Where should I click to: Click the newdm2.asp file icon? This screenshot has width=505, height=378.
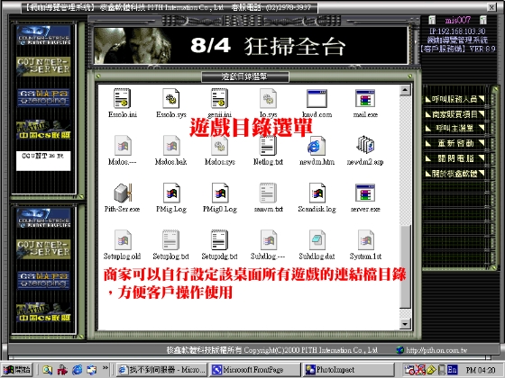click(365, 145)
